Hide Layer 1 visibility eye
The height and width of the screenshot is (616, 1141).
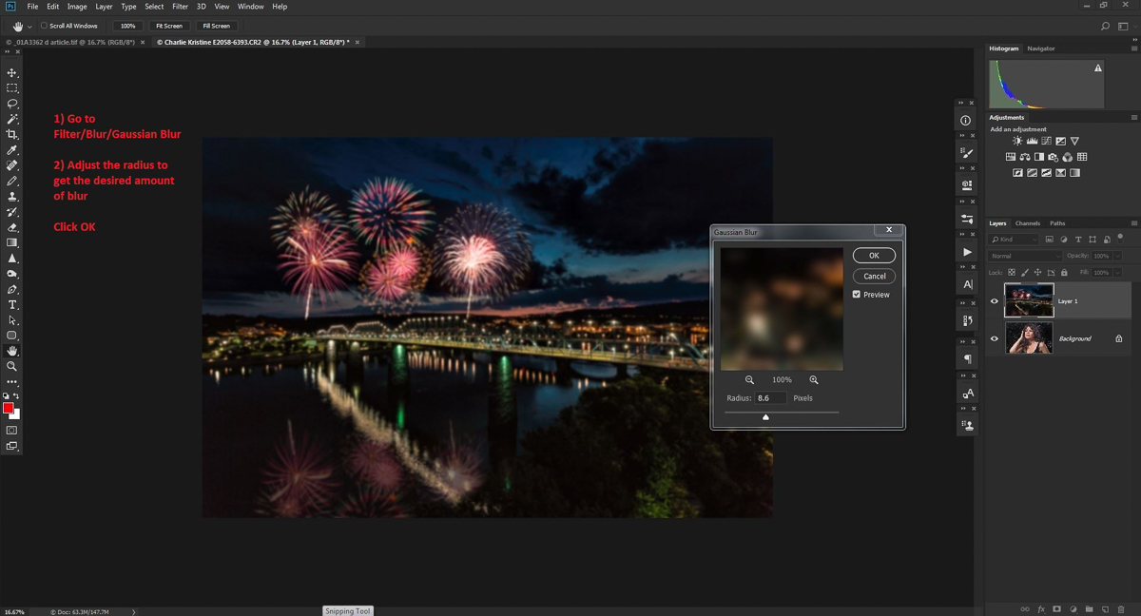[995, 301]
